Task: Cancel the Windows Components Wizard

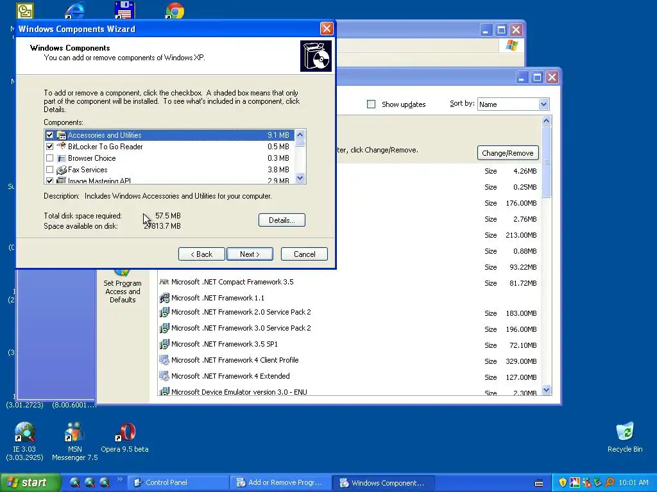Action: point(304,254)
